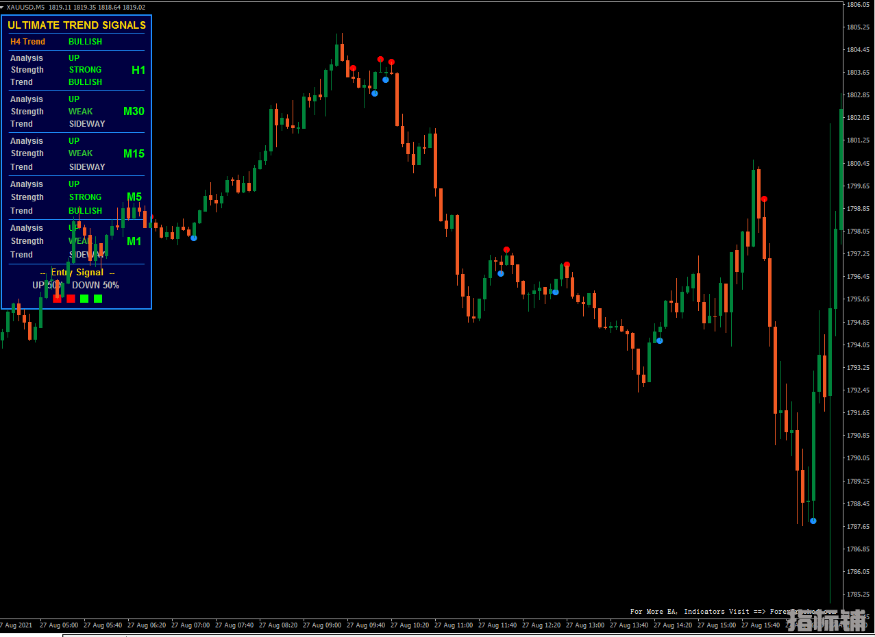Click the 1794.05 price label
Screen dimensions: 875x637
tap(858, 345)
